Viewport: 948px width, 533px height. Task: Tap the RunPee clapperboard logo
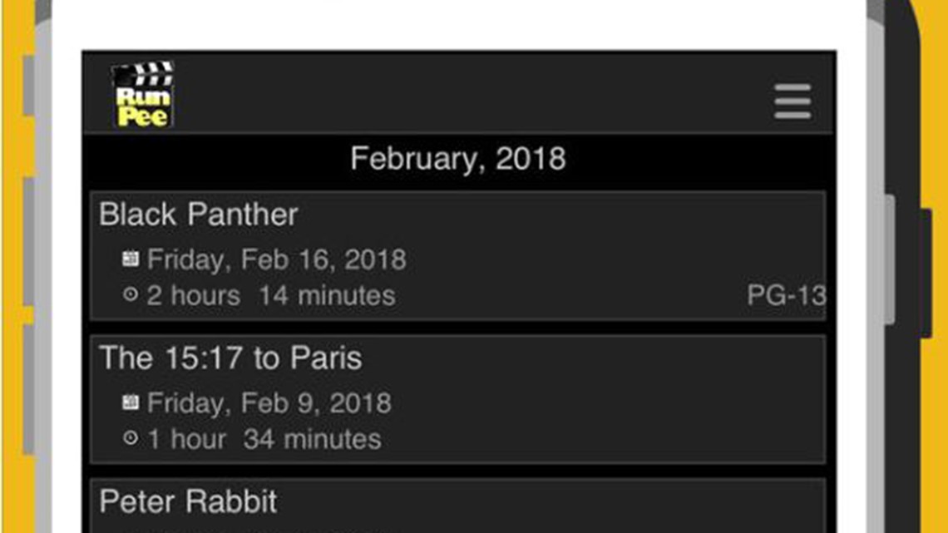pos(143,94)
